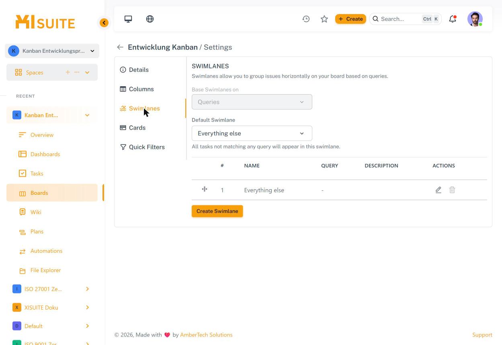Click the drag handle for swimlane 1
502x345 pixels.
click(205, 189)
